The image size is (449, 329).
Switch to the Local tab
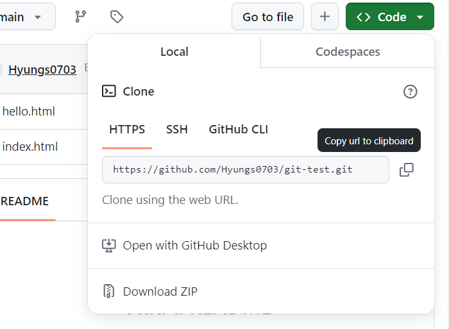pyautogui.click(x=174, y=51)
